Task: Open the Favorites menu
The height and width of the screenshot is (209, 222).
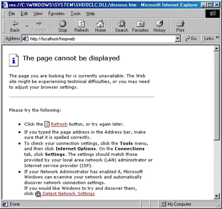Action: pos(56,14)
